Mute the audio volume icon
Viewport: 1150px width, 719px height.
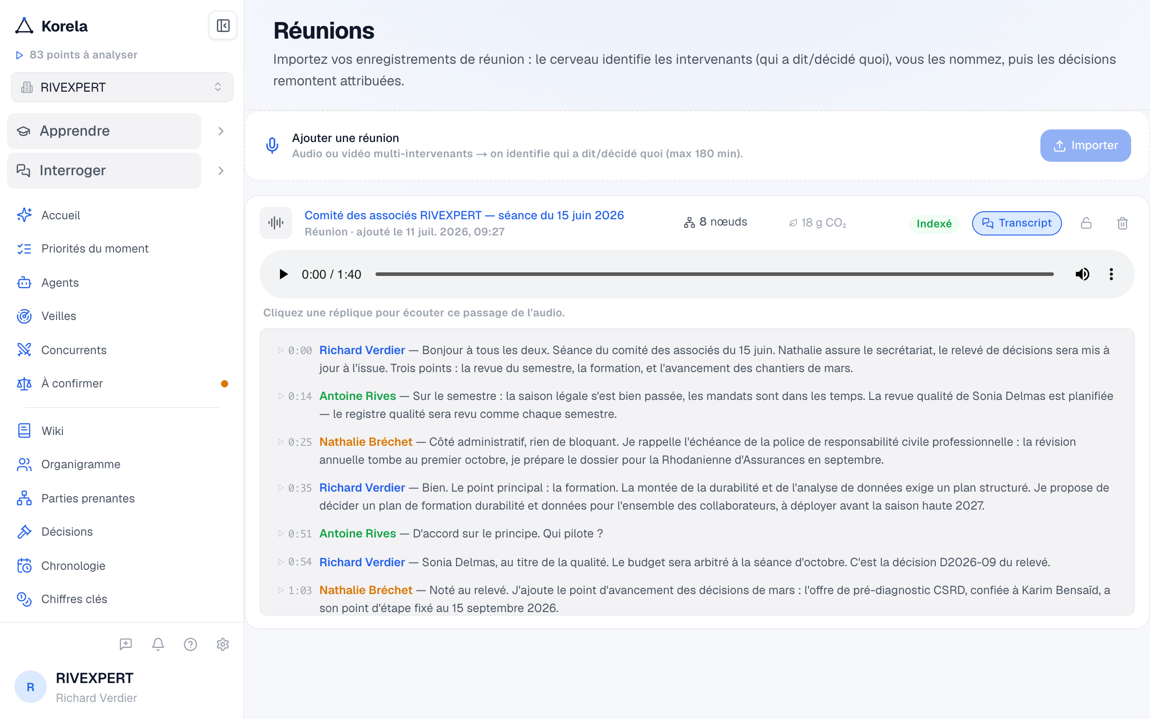coord(1083,275)
